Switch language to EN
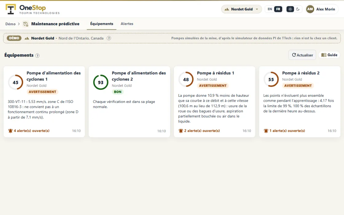This screenshot has height=215, width=344. tap(270, 9)
